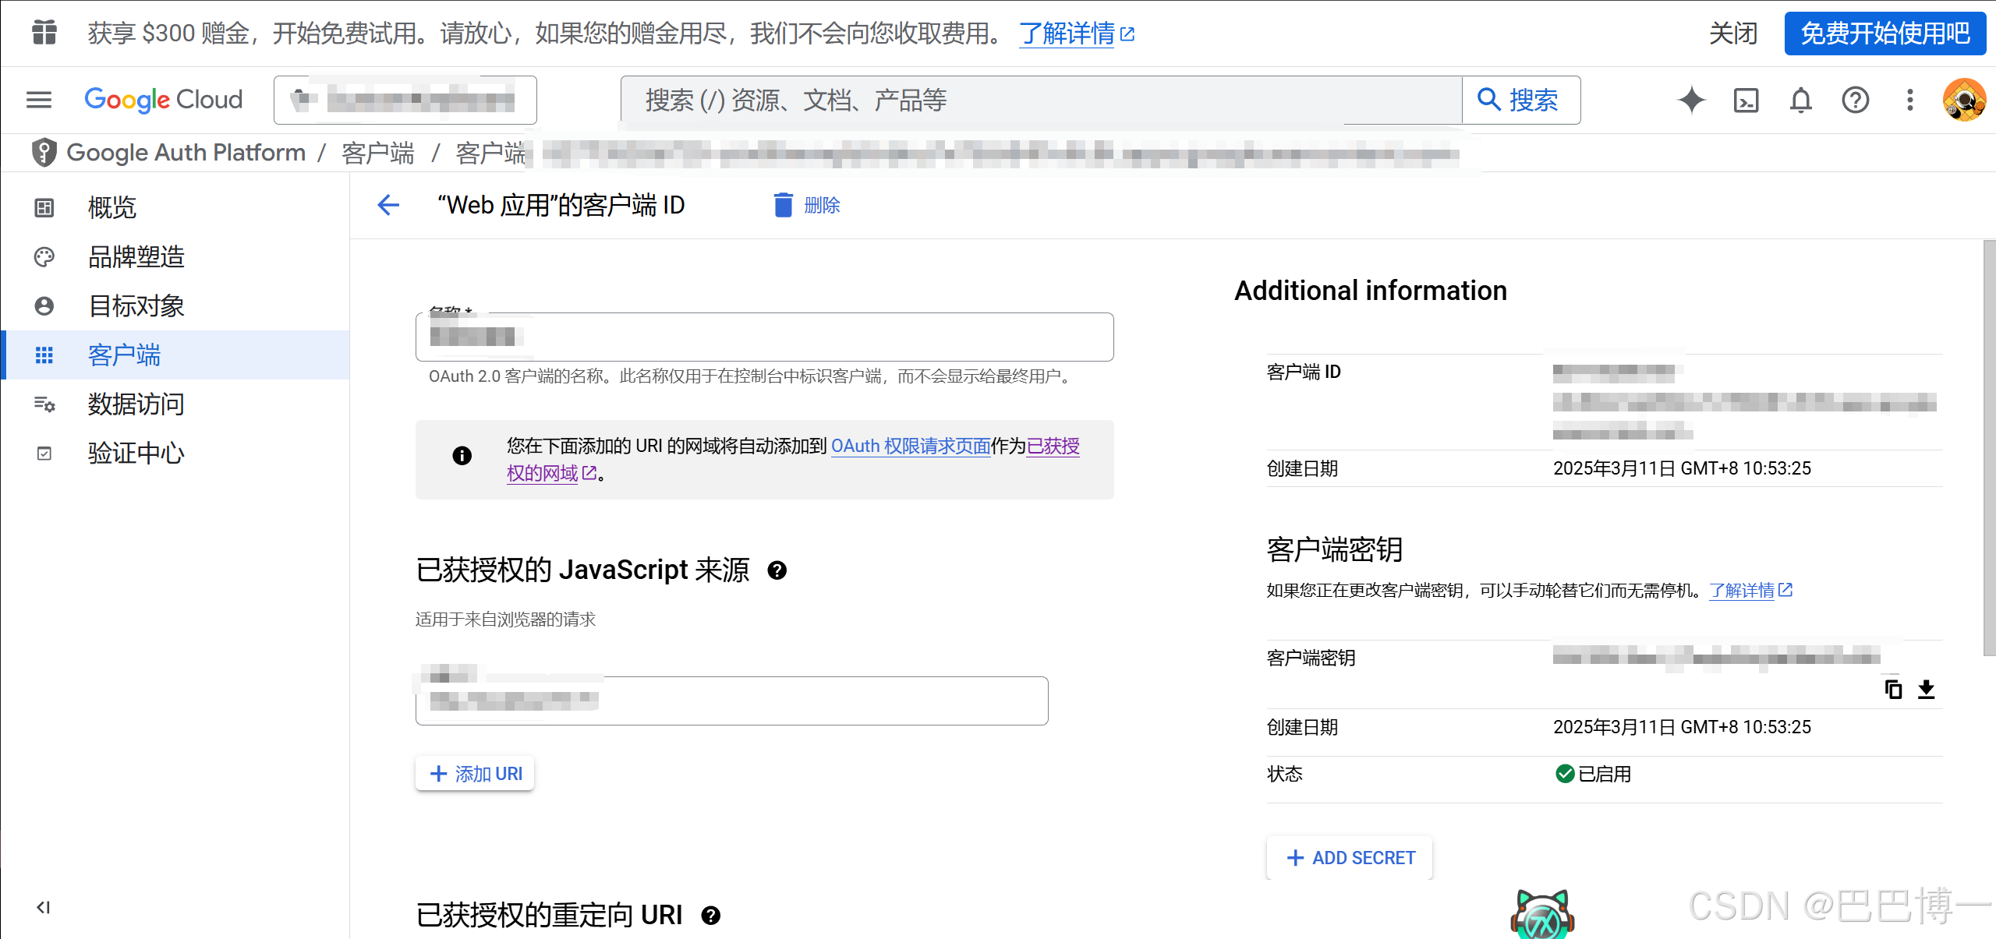Viewport: 1996px width, 939px height.
Task: Click the trash bin delete icon
Action: pos(783,205)
